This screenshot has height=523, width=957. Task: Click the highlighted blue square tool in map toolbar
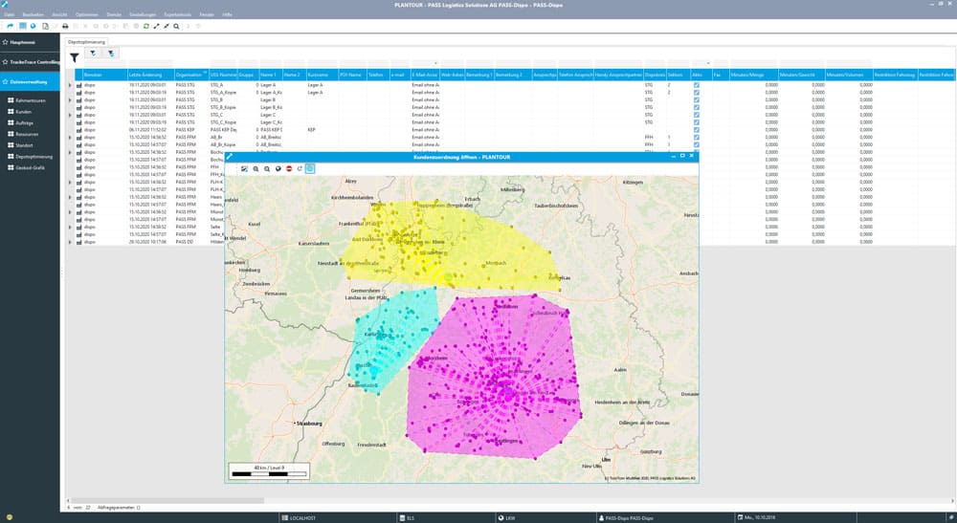[x=310, y=169]
